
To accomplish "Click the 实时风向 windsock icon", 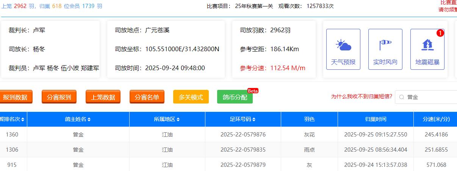I will point(385,45).
